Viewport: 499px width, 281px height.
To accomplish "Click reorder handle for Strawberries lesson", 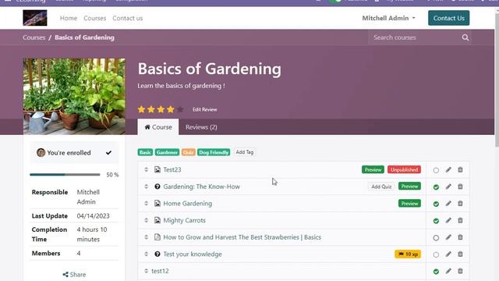I will (x=146, y=237).
